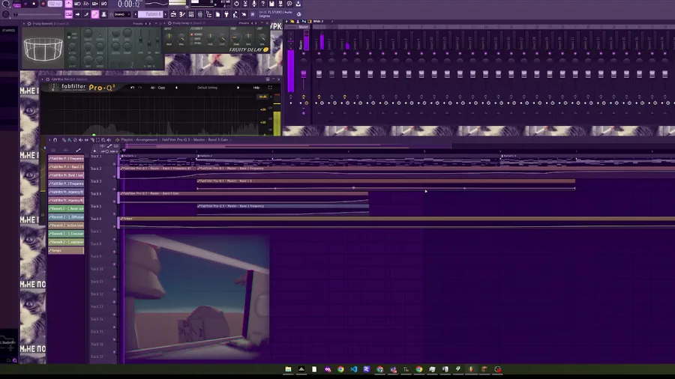
Task: Click the chat bubble icon in top bar
Action: click(x=289, y=4)
